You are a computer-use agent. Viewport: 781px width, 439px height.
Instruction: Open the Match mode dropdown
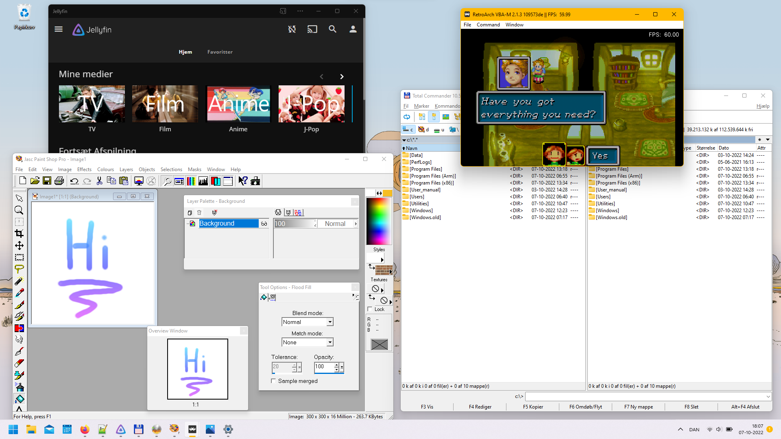330,342
